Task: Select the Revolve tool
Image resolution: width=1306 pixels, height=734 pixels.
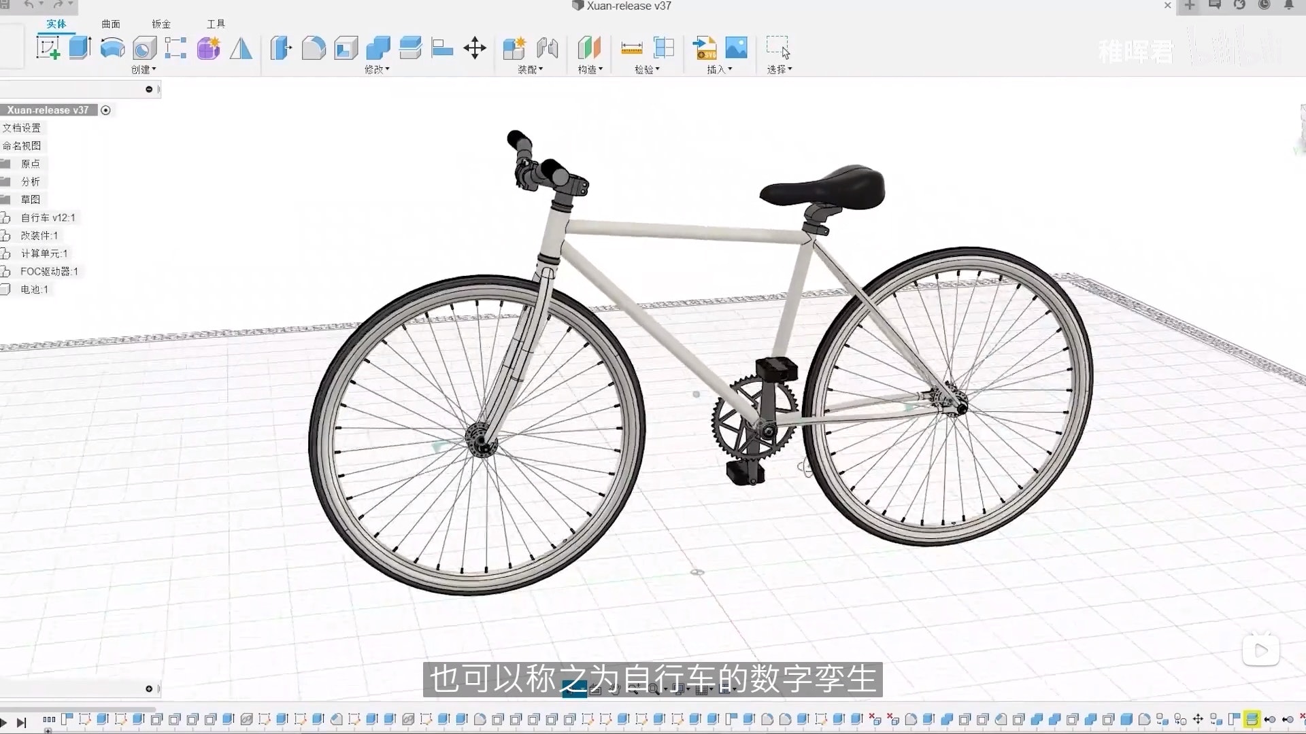Action: coord(112,48)
